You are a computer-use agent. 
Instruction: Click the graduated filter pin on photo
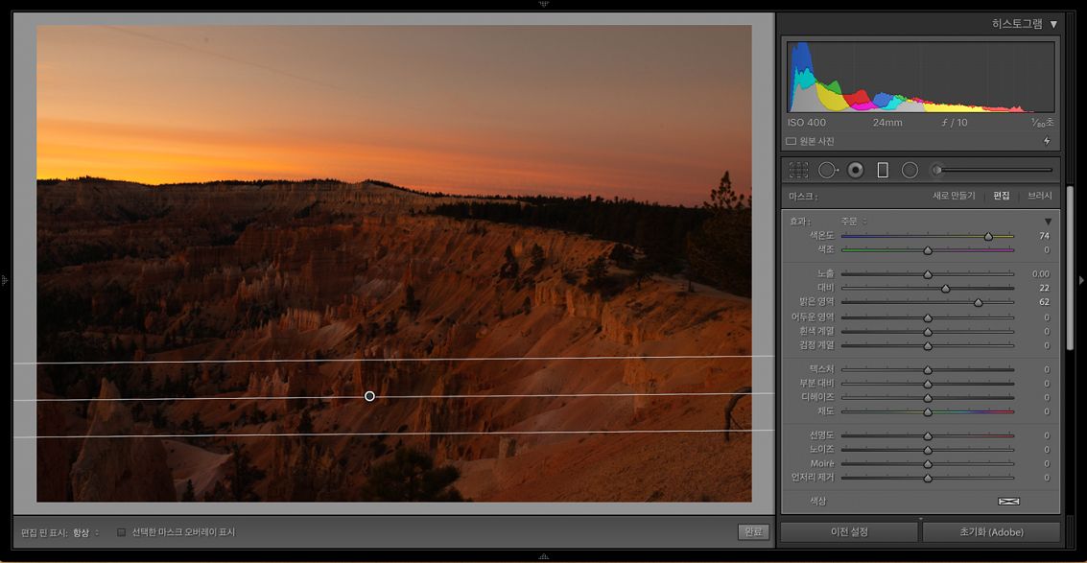point(369,396)
